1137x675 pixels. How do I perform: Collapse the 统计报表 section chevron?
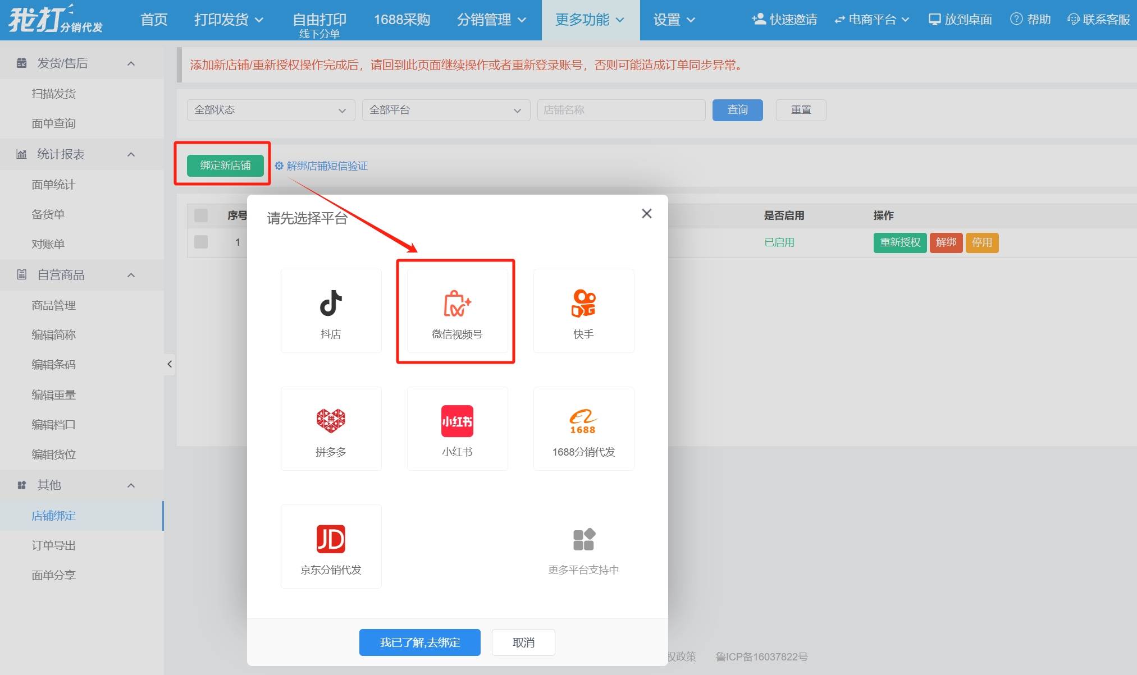(131, 154)
